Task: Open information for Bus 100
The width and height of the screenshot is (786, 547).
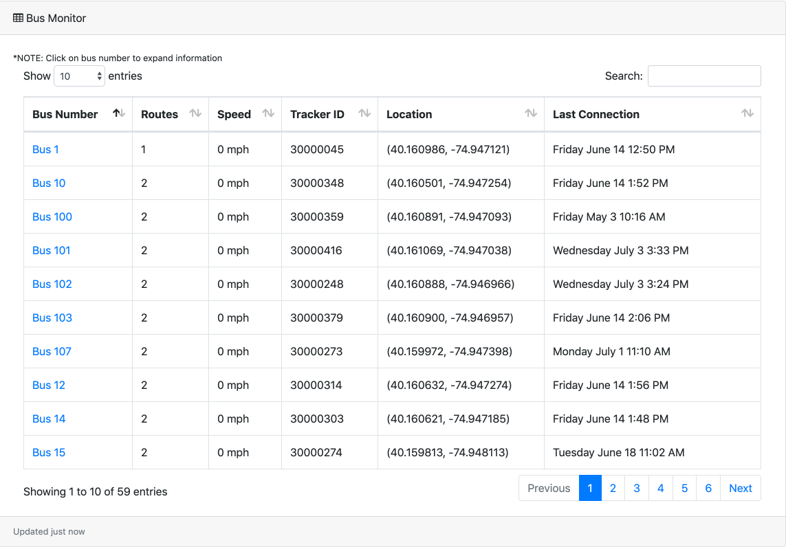Action: coord(52,216)
